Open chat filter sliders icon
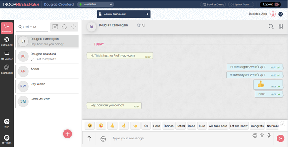 (x=281, y=27)
